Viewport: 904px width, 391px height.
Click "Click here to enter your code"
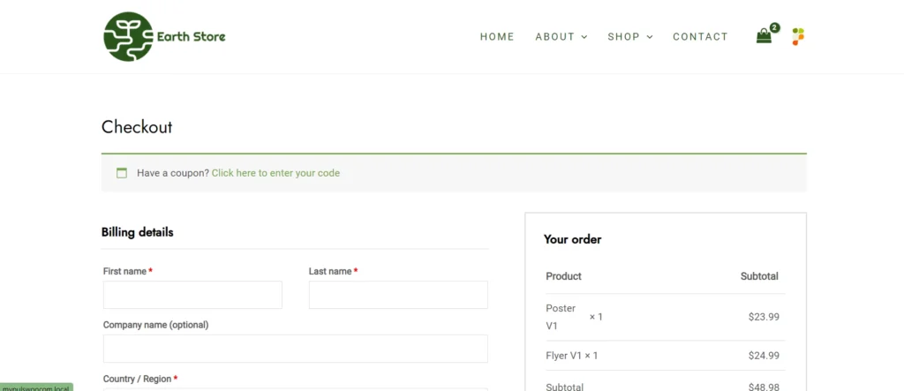coord(275,173)
